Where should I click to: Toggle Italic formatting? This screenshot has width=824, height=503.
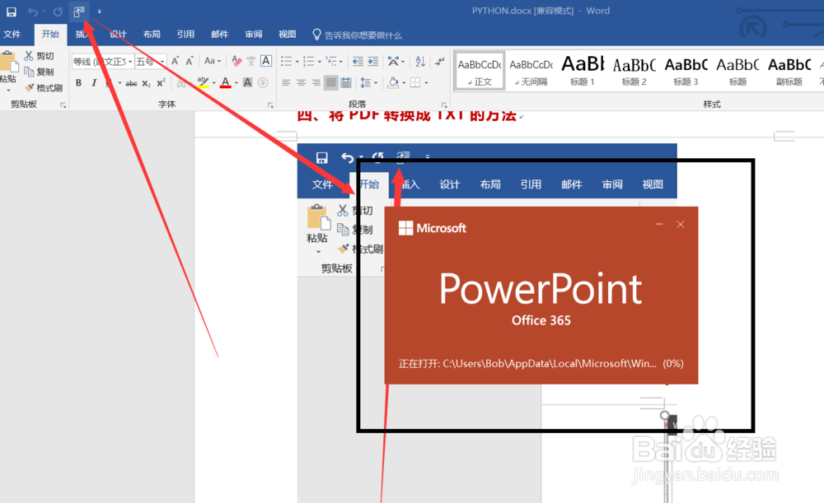pyautogui.click(x=94, y=82)
